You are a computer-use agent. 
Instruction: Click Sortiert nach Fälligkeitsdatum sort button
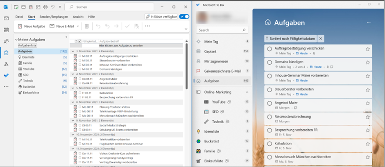point(290,38)
